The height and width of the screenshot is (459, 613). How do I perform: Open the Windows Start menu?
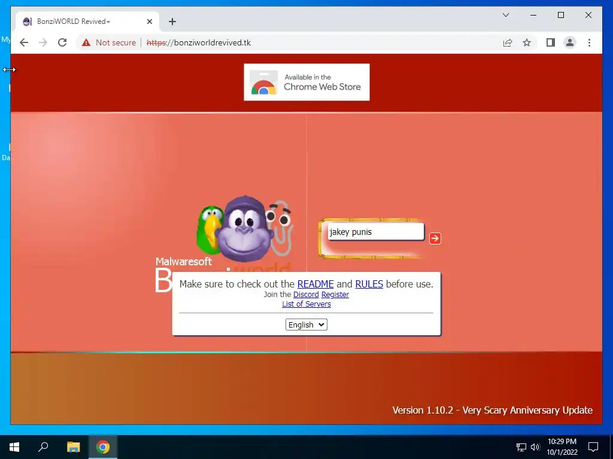(14, 447)
